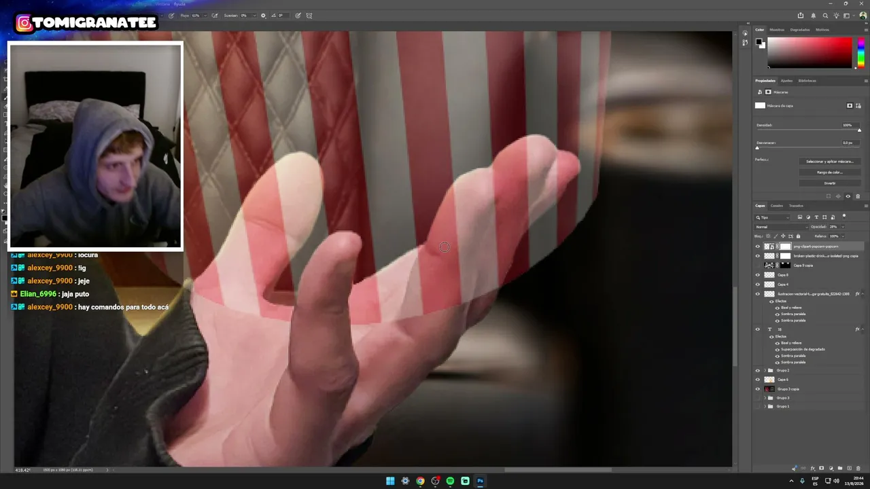
Task: Open Google Chrome from the taskbar
Action: click(420, 481)
